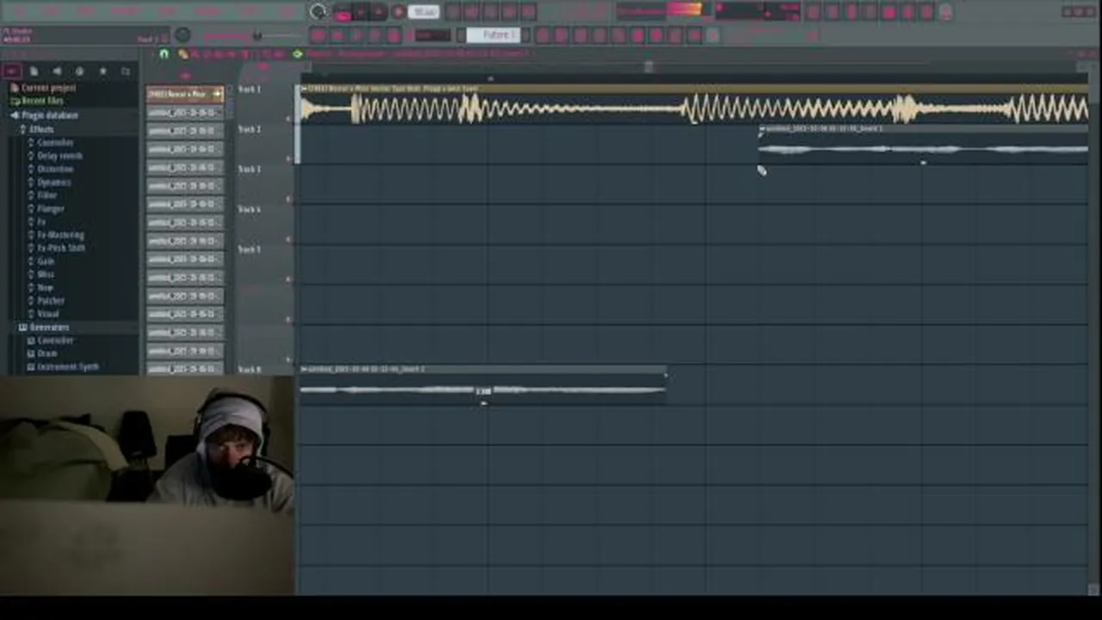Click the star favorites icon in browser header
The height and width of the screenshot is (620, 1102).
[x=102, y=71]
